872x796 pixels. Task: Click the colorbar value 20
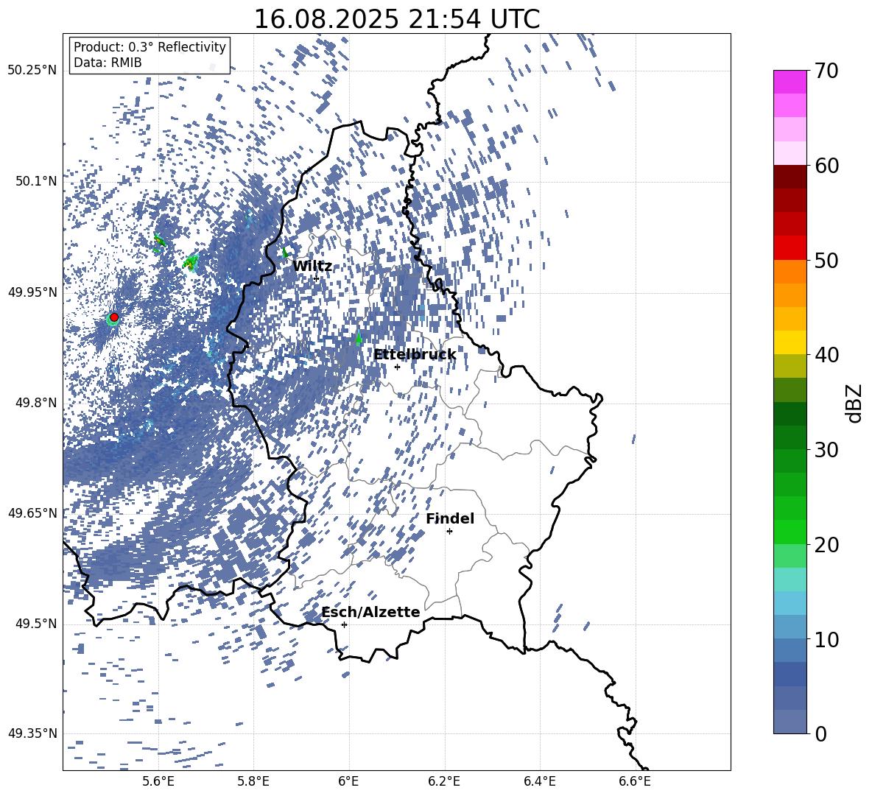pyautogui.click(x=826, y=544)
